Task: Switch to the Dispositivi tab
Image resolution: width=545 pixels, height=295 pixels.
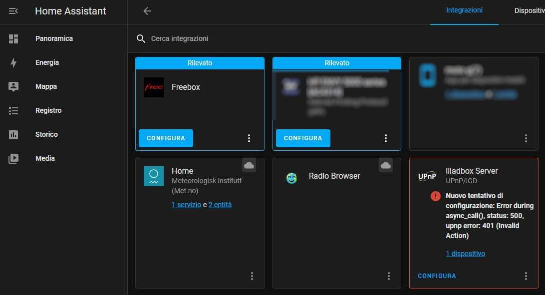Action: coord(529,10)
